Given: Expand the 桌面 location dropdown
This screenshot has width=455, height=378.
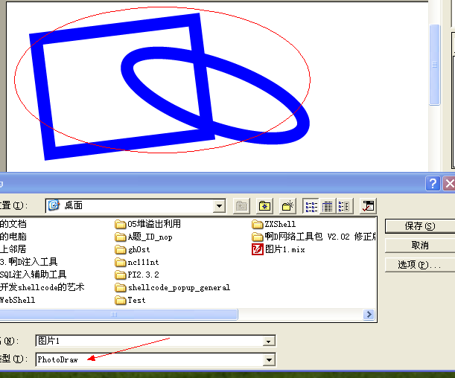Looking at the screenshot, I should (220, 206).
